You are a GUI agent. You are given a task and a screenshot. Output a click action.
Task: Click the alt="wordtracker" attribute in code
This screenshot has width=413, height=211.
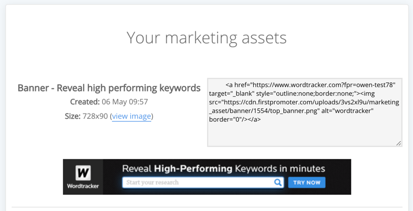[347, 111]
